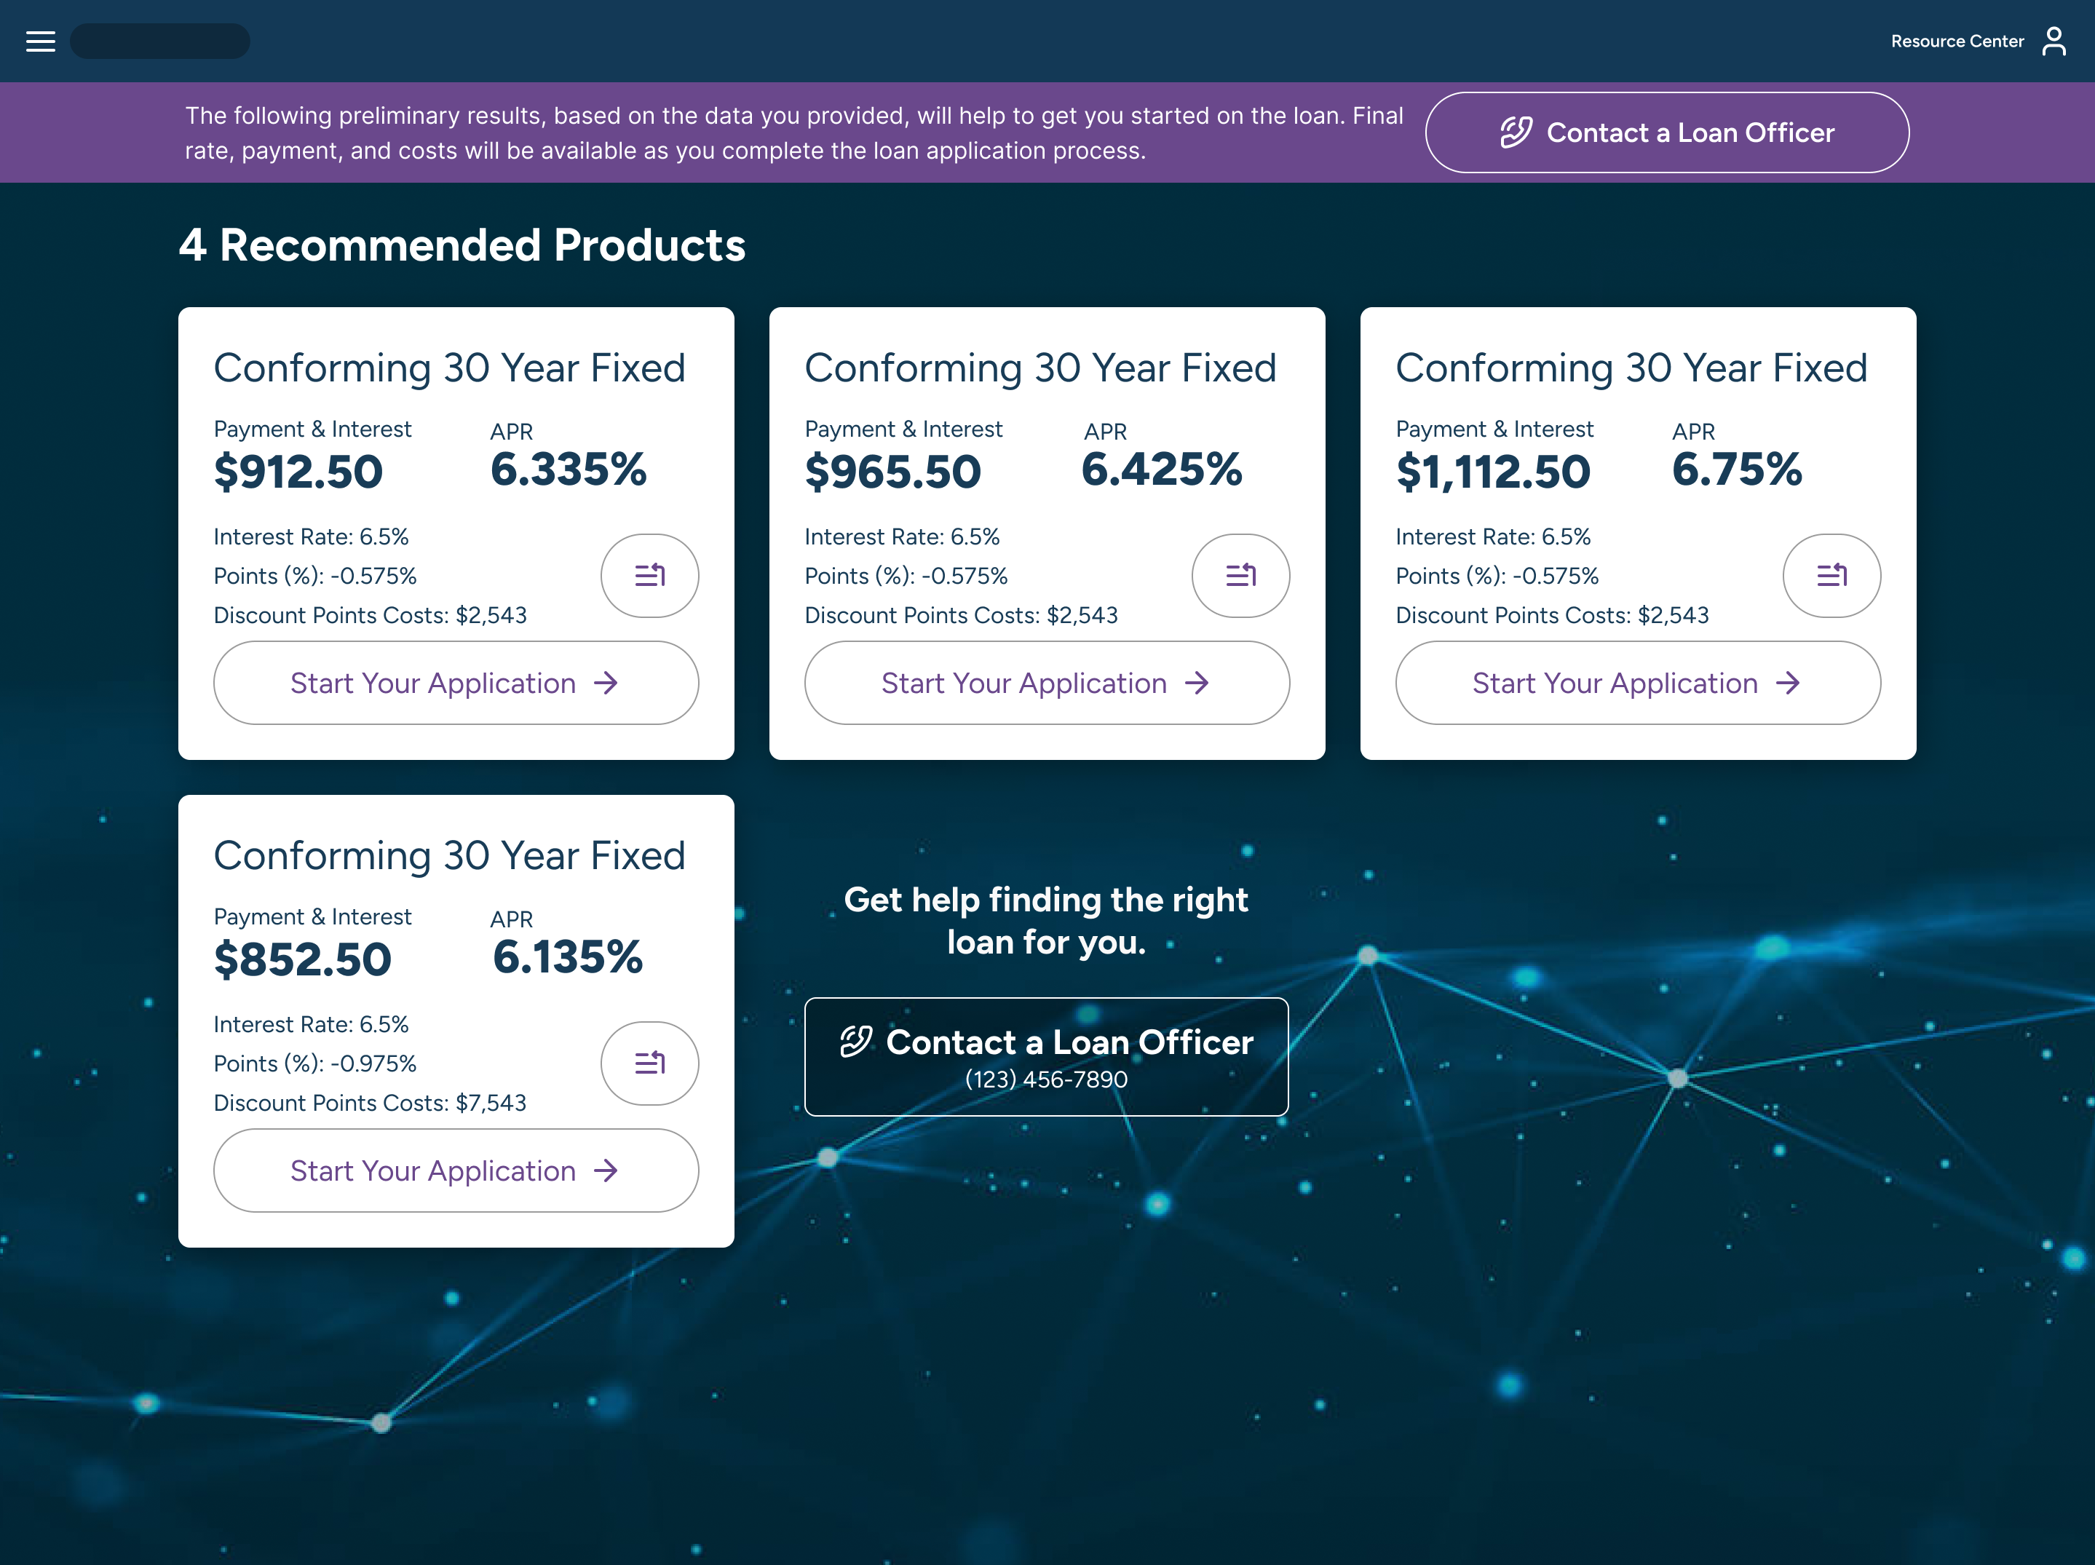Click the compare icon on the 6.75% APR card
2095x1565 pixels.
pos(1831,575)
